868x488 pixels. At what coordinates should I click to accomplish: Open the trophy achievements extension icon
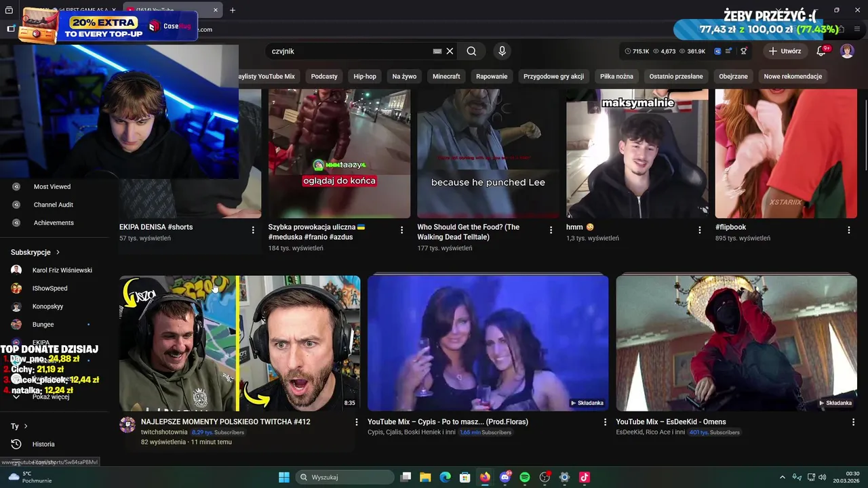pyautogui.click(x=743, y=51)
